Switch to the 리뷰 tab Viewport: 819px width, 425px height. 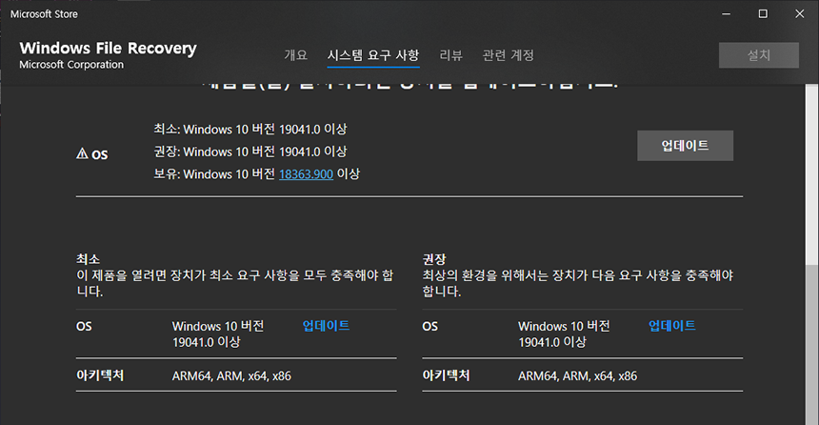point(450,55)
